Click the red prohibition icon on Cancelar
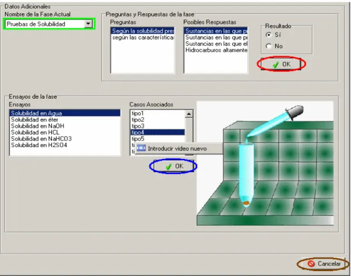Screen dimensions: 351x276 [x=311, y=264]
